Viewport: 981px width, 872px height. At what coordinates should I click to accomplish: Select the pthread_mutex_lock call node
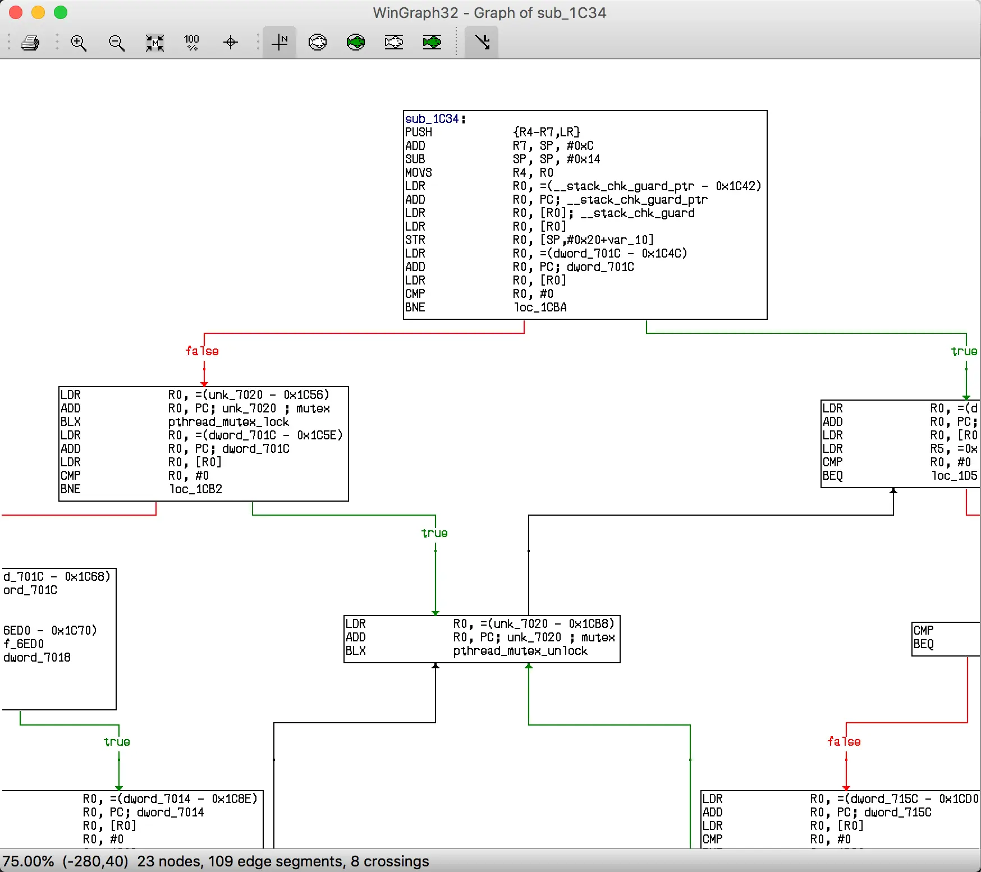pos(204,443)
